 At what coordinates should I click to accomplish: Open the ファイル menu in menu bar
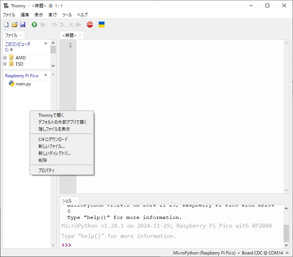(x=9, y=15)
